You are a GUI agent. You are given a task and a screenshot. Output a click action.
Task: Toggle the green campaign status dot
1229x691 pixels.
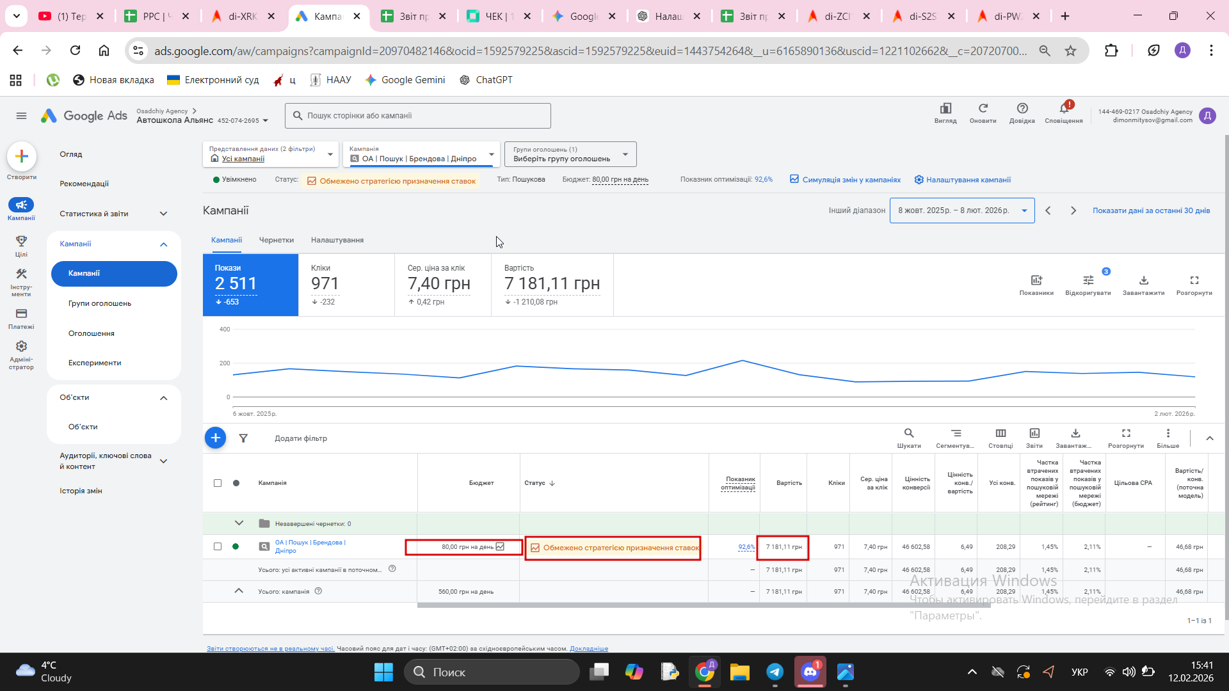click(x=236, y=546)
